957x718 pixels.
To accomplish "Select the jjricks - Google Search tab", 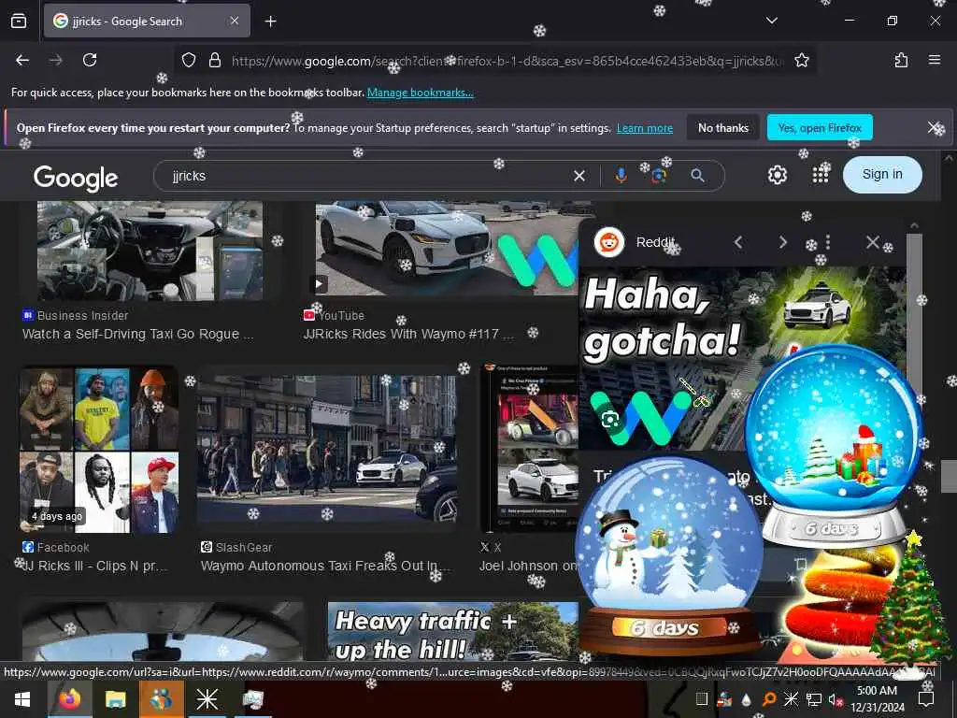I will pyautogui.click(x=147, y=21).
